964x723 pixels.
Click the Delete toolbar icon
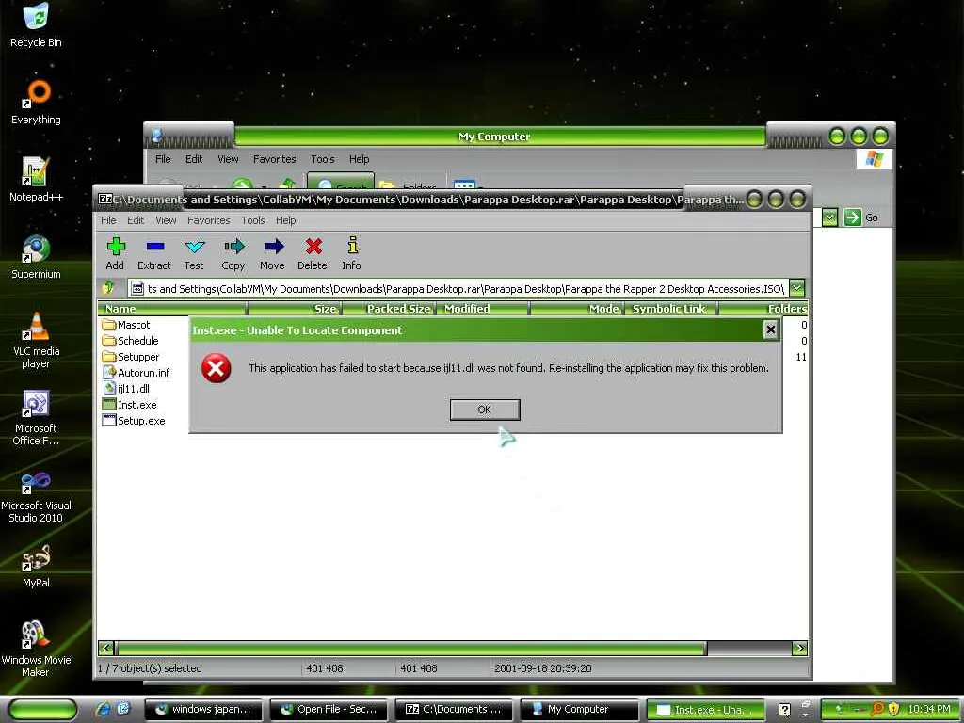[313, 253]
